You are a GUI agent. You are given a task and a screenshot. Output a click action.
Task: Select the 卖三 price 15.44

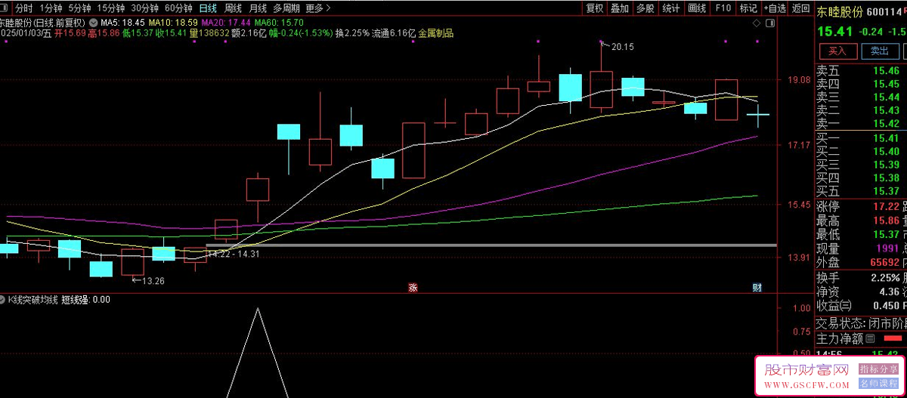pos(887,97)
